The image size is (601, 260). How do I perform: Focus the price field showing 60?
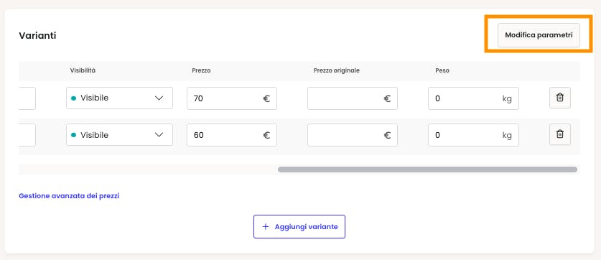point(232,135)
